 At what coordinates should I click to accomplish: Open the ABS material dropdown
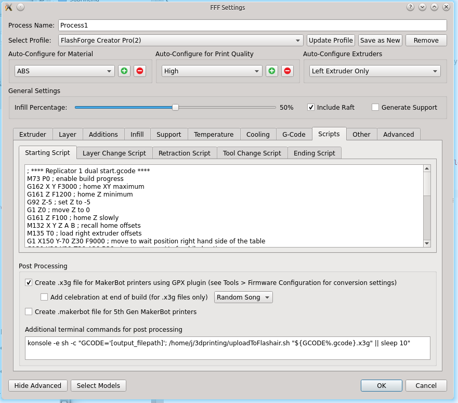pos(64,71)
